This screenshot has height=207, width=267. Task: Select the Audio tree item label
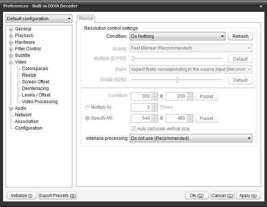click(21, 108)
